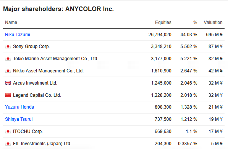Click the Japan flag next to Tokio Marine
The image size is (228, 149).
tap(8, 59)
